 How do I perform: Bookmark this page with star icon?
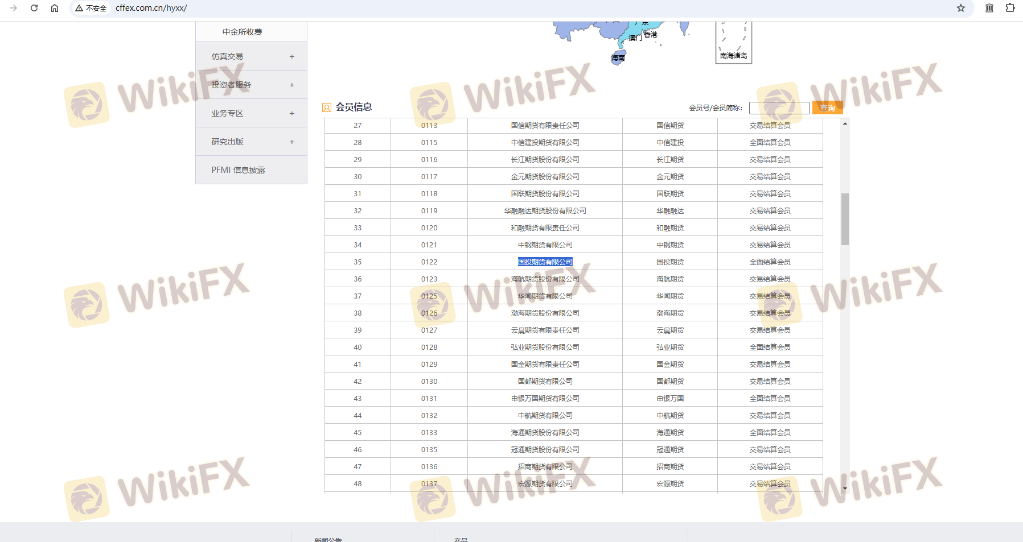pos(961,8)
